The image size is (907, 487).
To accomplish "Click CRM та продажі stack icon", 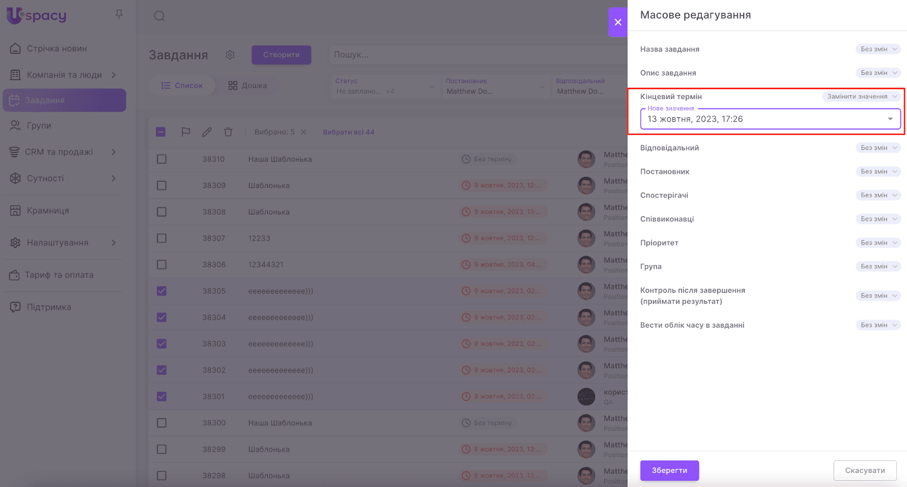I will pyautogui.click(x=14, y=152).
